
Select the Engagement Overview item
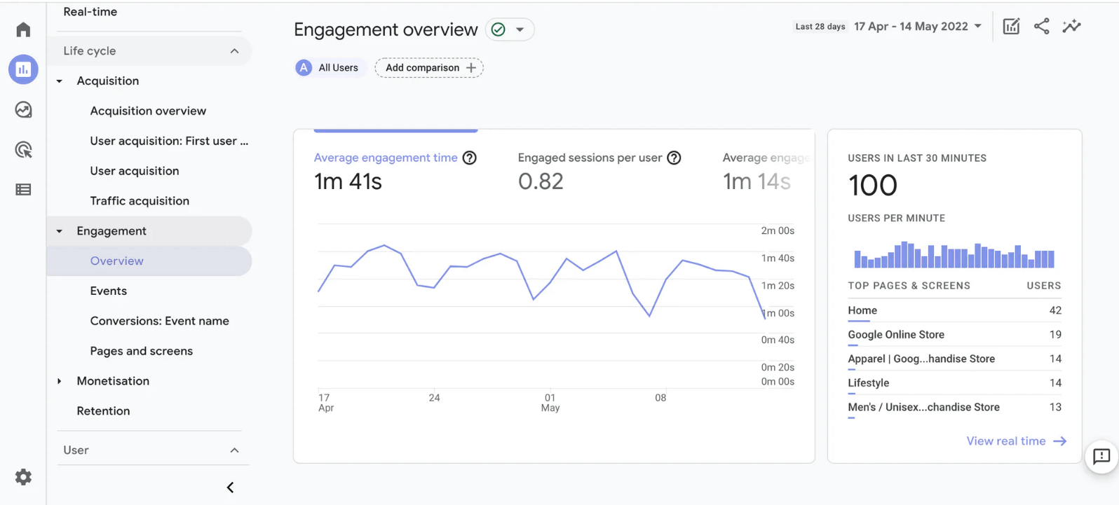click(149, 261)
